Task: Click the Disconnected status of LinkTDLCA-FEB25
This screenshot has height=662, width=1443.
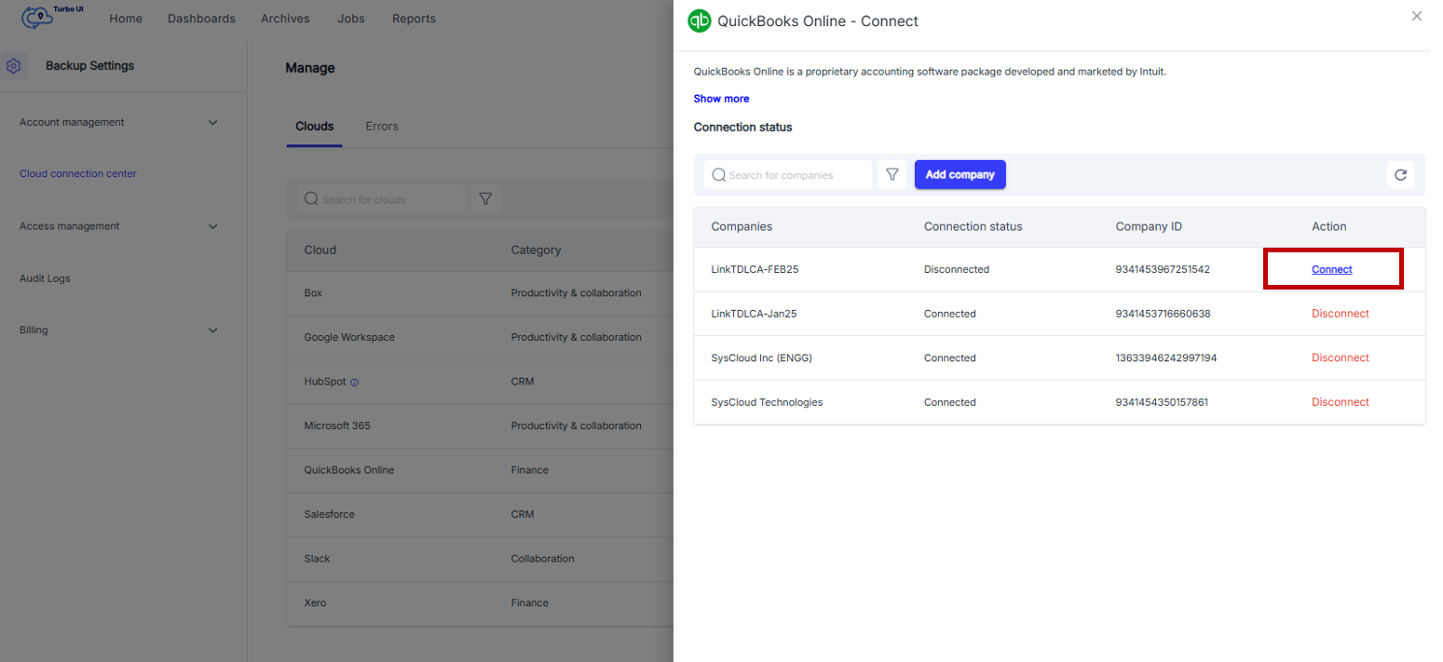Action: click(956, 269)
